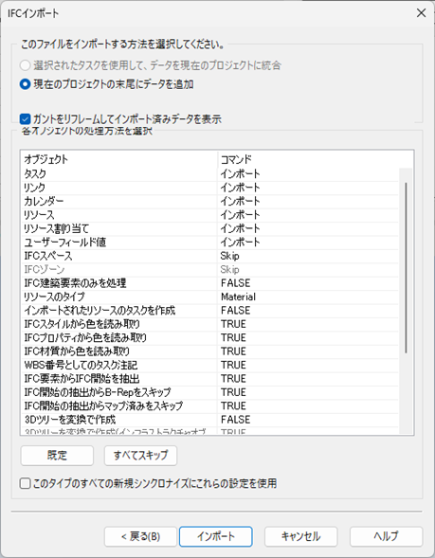Click the すべてスキップ button

point(140,456)
